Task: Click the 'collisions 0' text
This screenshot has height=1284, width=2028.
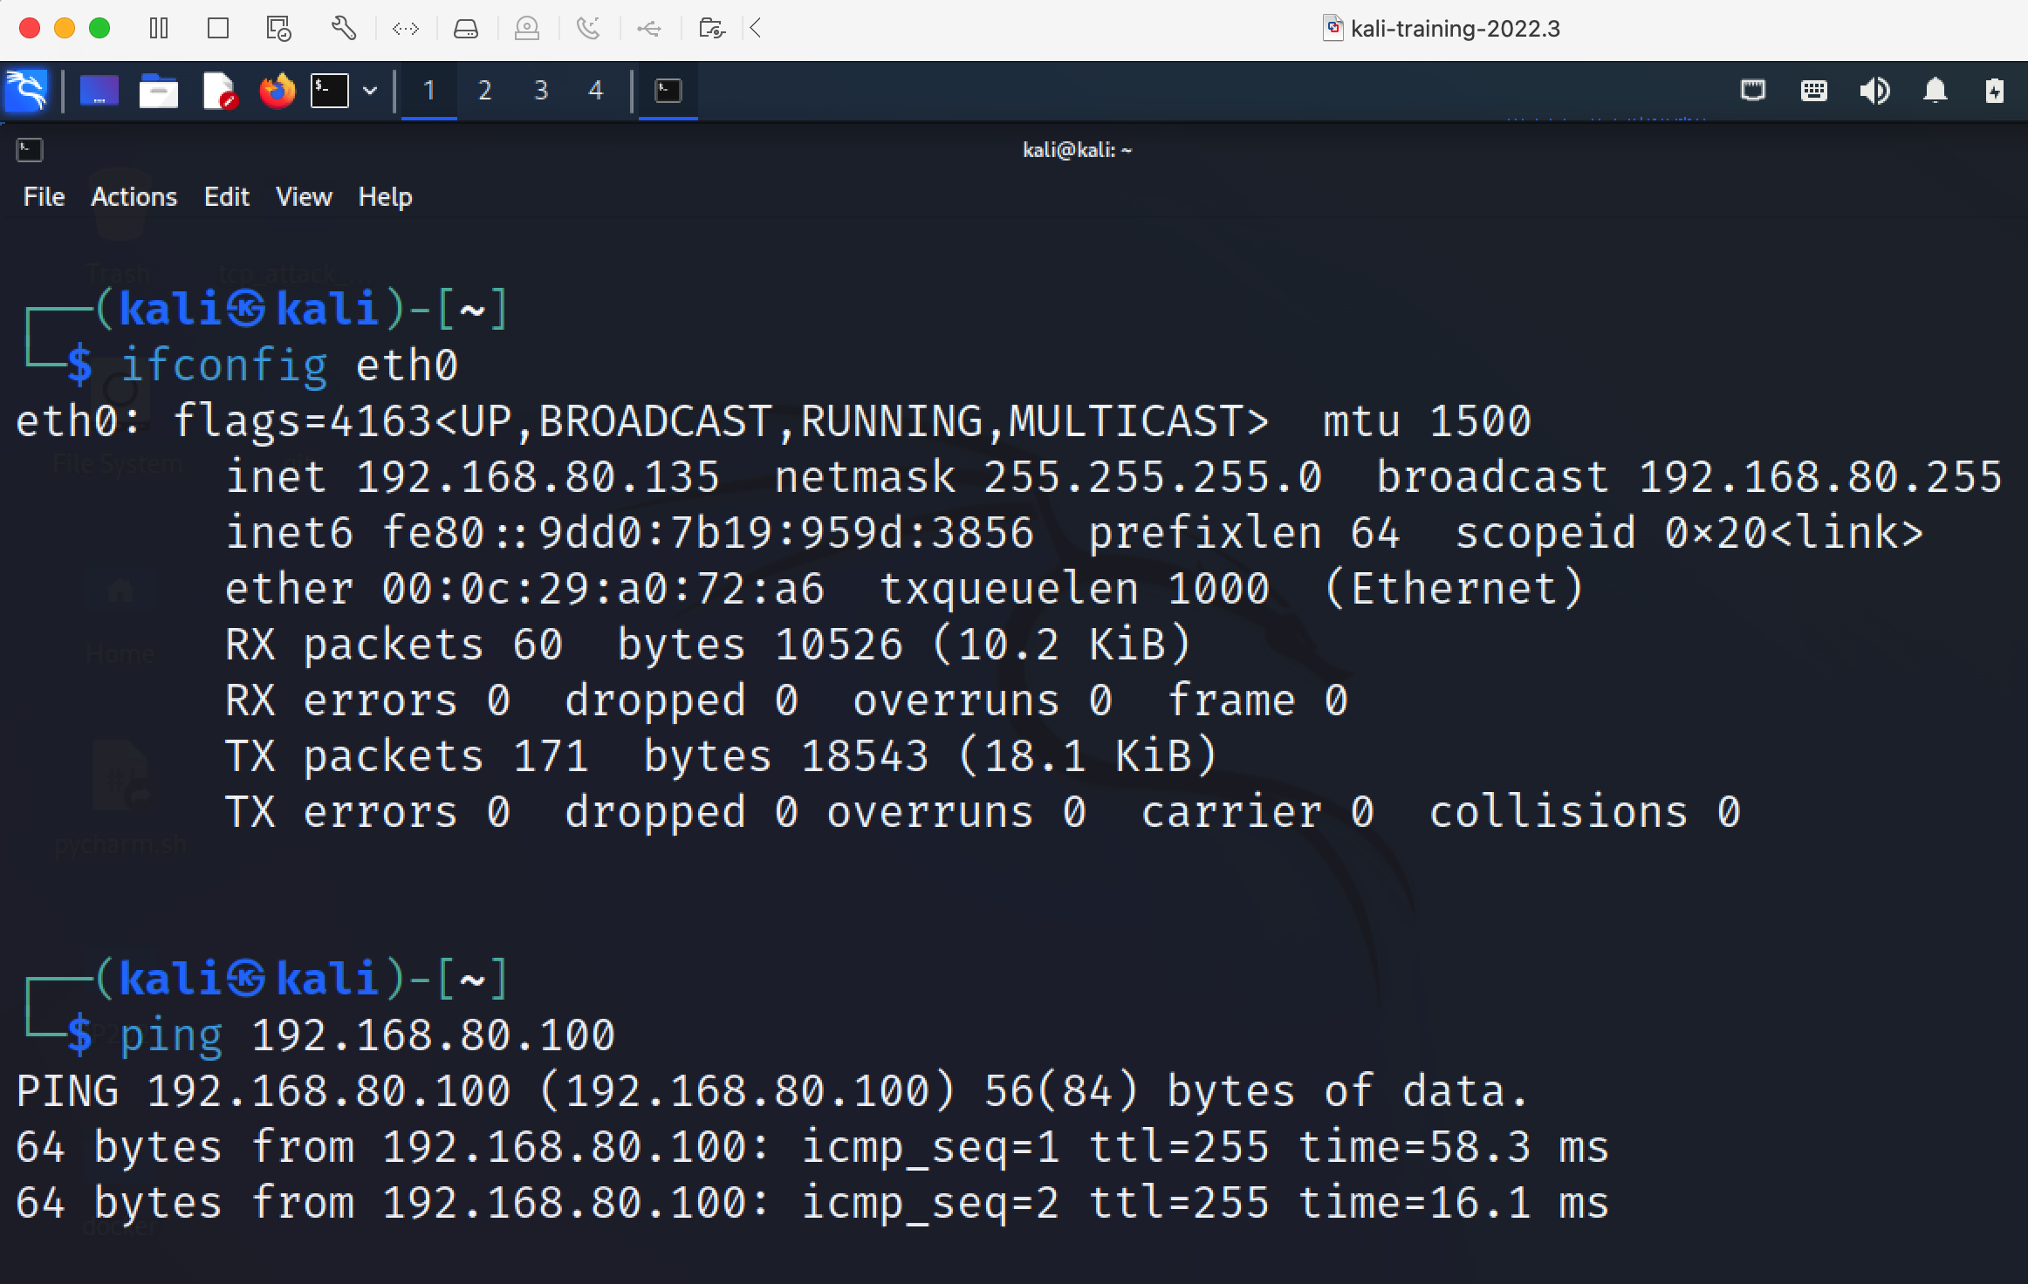Action: 1585,812
